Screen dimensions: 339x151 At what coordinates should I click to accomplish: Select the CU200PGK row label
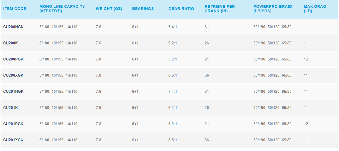tap(13, 59)
